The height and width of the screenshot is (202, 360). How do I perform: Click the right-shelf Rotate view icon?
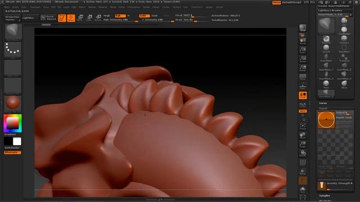click(x=303, y=153)
